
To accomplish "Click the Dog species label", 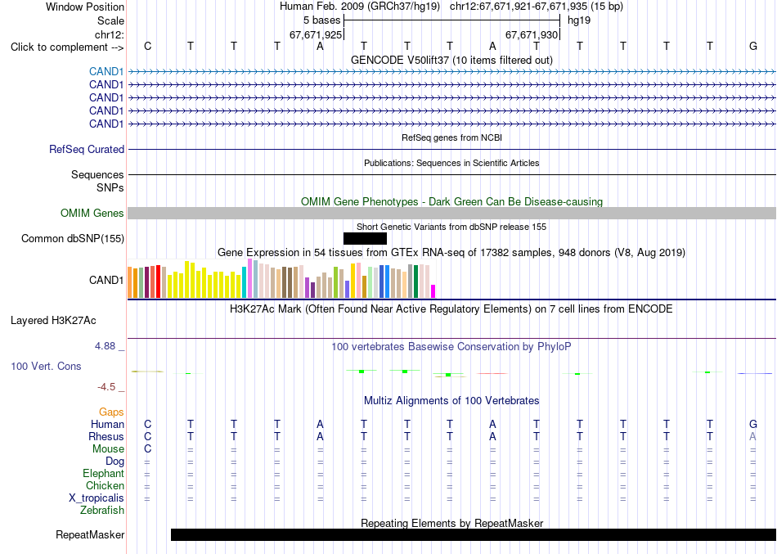I will coord(115,462).
